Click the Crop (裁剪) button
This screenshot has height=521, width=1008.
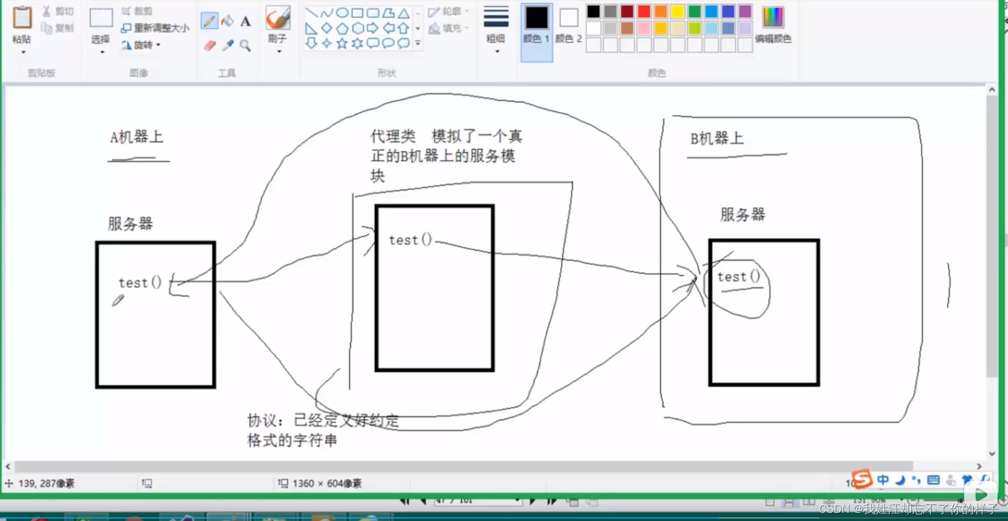coord(137,11)
